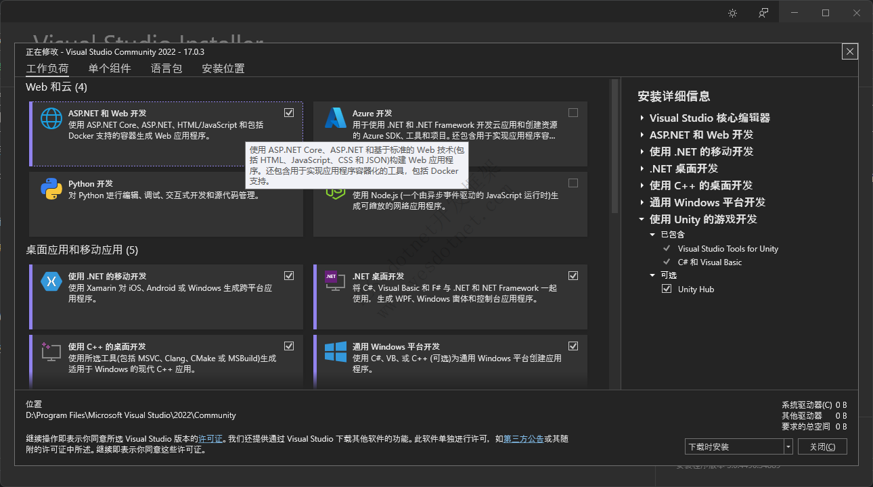Viewport: 873px width, 487px height.
Task: Expand .NET 桌面开发 details node
Action: point(642,168)
